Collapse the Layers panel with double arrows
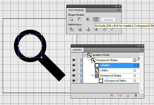 139,46
